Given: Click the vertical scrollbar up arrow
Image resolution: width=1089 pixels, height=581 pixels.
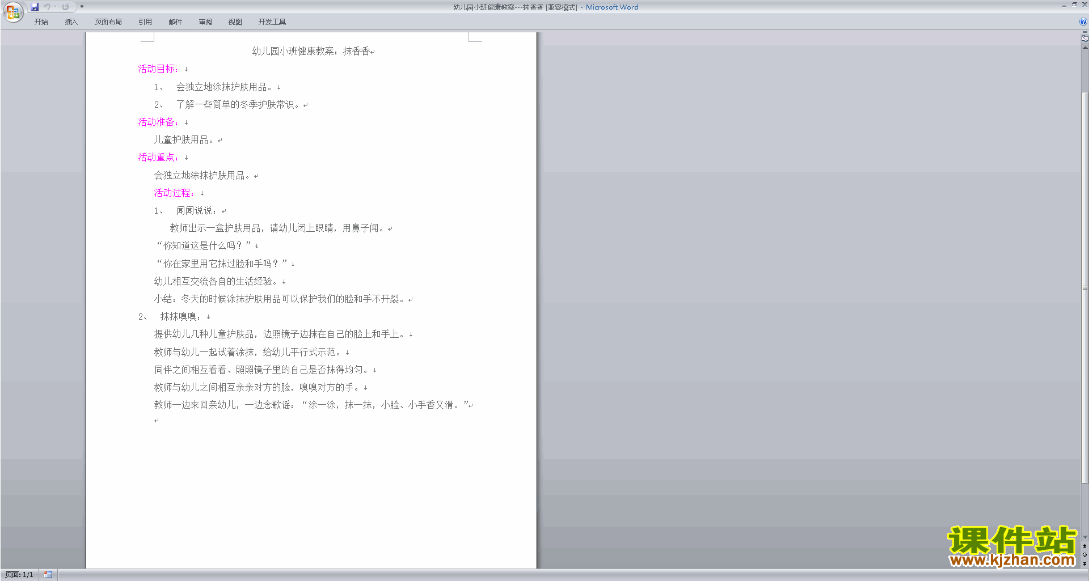Looking at the screenshot, I should pos(1084,48).
